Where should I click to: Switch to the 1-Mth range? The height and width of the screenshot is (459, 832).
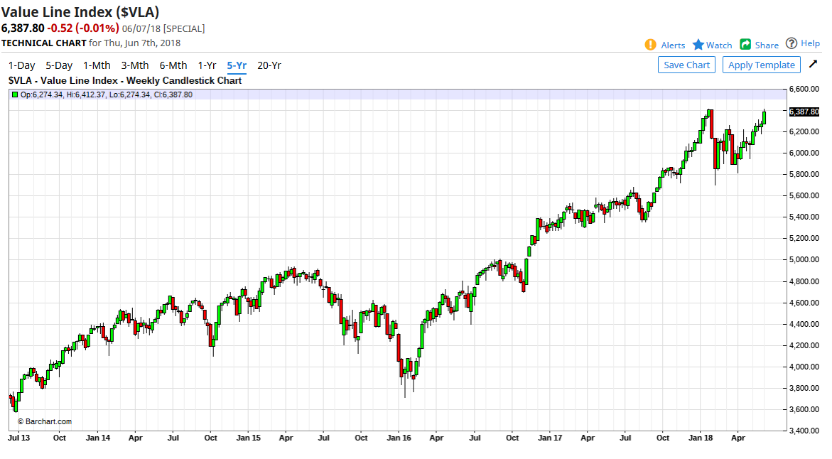97,65
